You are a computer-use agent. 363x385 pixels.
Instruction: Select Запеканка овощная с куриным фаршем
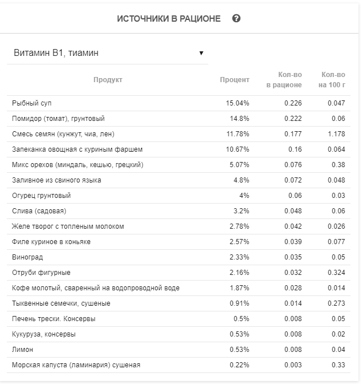point(77,149)
